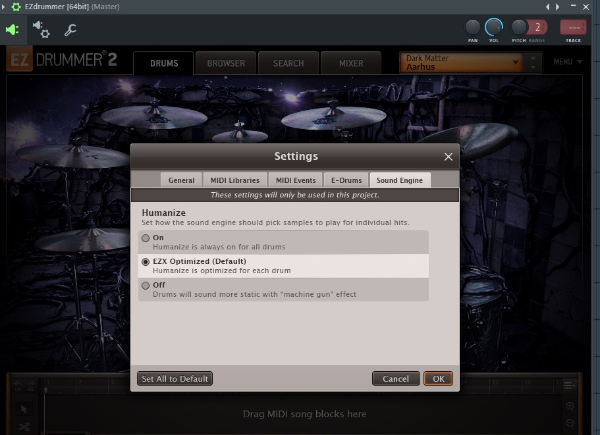Click the Set All to Default button

click(x=175, y=378)
